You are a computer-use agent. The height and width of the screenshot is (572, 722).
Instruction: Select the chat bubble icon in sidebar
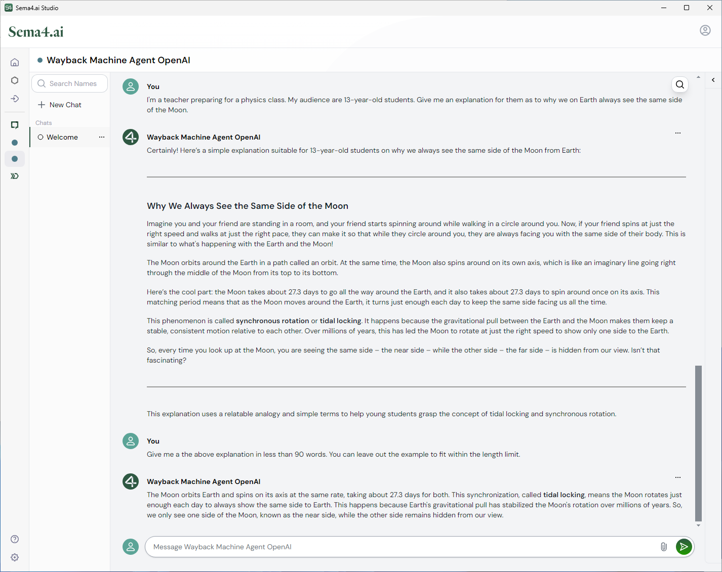point(15,125)
